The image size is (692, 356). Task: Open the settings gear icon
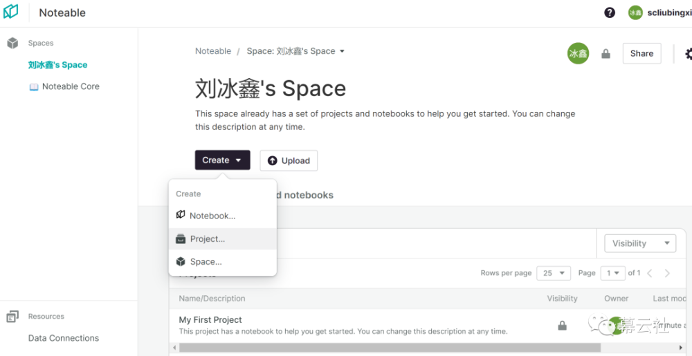click(x=688, y=54)
